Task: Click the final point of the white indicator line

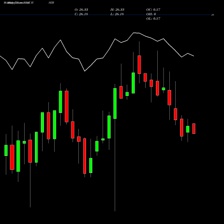Action: click(194, 56)
